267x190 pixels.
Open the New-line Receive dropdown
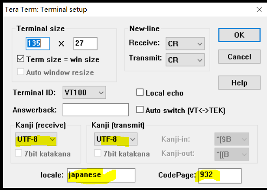pos(185,44)
